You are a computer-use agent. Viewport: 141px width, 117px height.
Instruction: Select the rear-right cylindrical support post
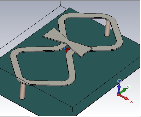[108, 28]
